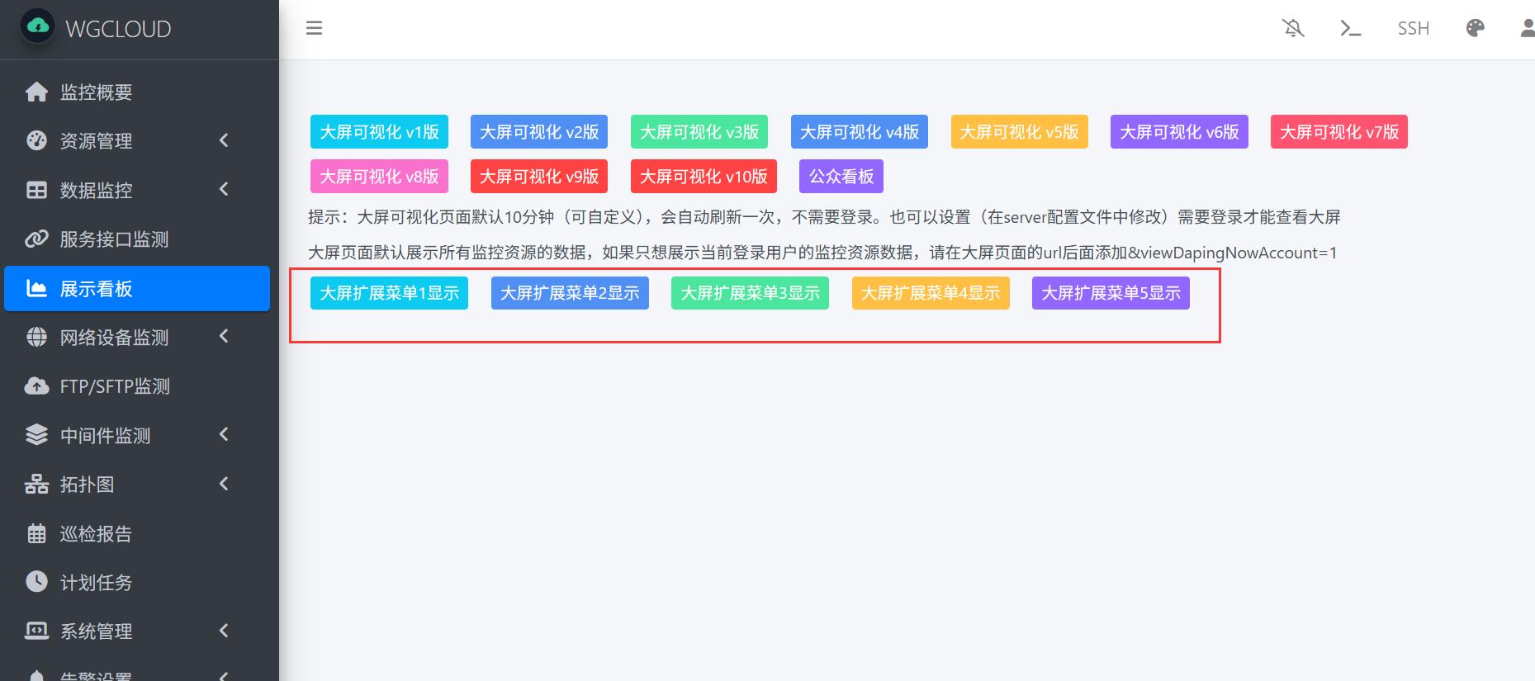Screen dimensions: 1535x681
Task: Click the clock icon for 计划任务
Action: click(36, 582)
